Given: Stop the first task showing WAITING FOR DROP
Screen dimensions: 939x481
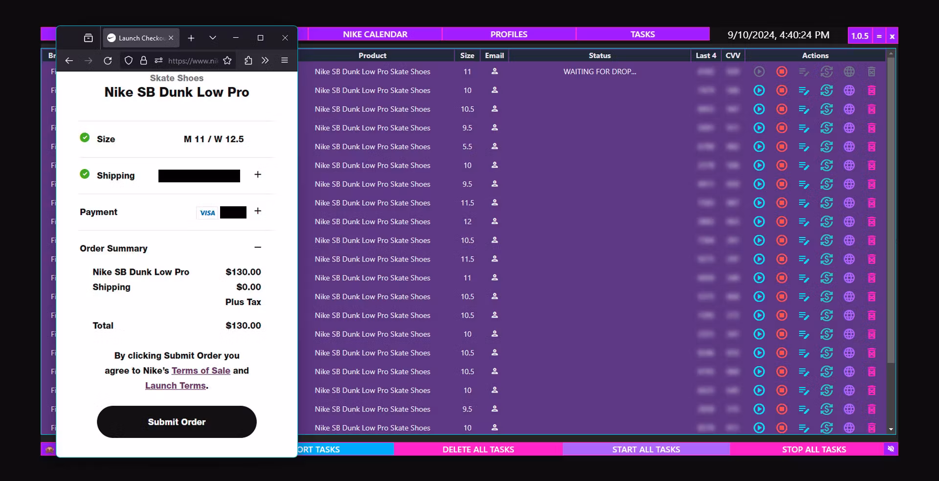Looking at the screenshot, I should (x=782, y=72).
